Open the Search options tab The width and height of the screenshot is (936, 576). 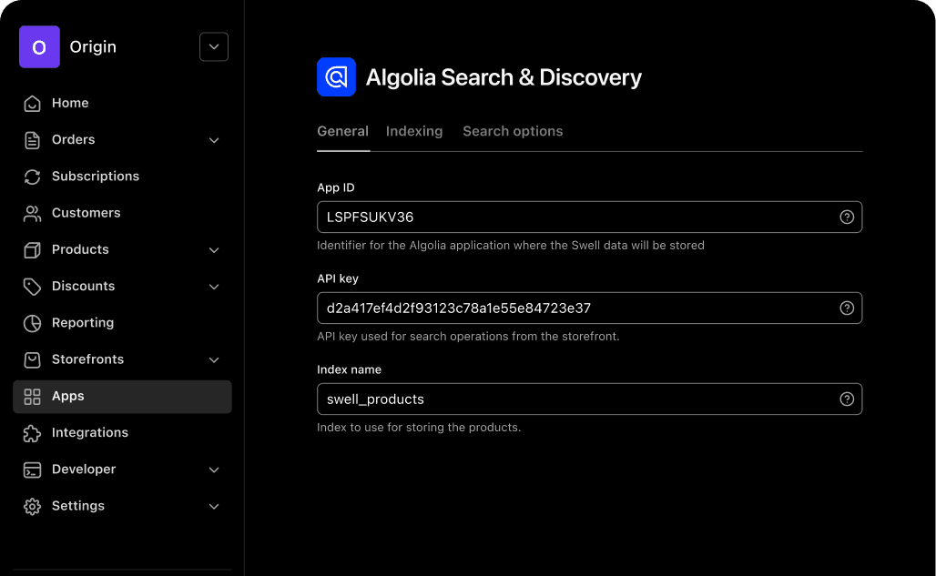click(x=513, y=131)
